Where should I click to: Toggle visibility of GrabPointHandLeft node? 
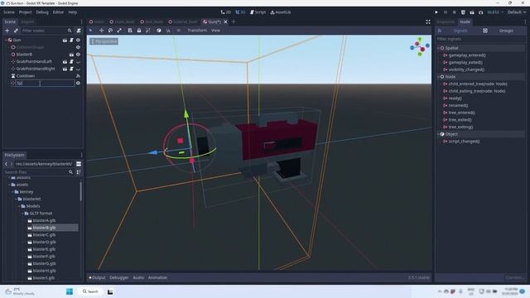[78, 62]
